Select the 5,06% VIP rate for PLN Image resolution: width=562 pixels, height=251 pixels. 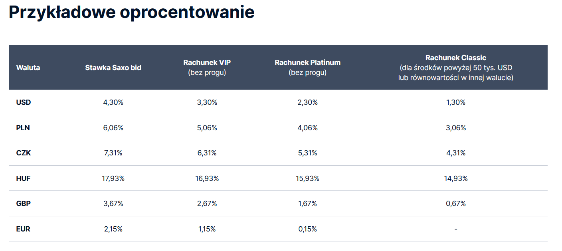click(207, 128)
